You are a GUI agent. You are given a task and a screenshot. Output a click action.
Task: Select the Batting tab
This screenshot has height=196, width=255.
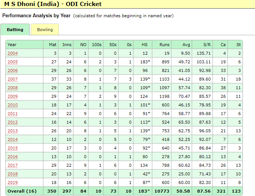[x=15, y=30]
